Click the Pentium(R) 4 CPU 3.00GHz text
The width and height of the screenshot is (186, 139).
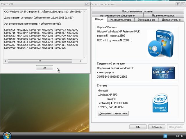pyautogui.click(x=113, y=103)
